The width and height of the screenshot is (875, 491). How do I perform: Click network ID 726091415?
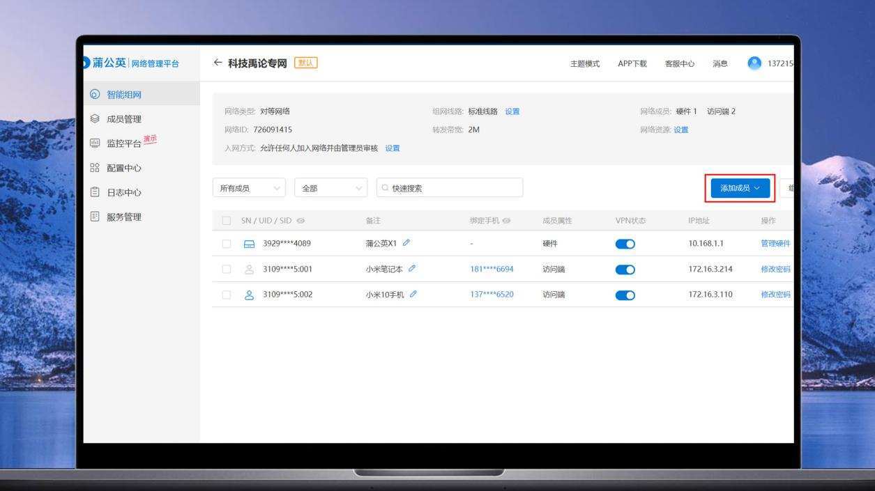(x=273, y=130)
